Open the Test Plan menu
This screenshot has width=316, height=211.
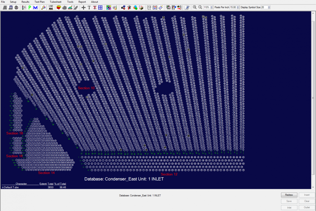click(40, 2)
